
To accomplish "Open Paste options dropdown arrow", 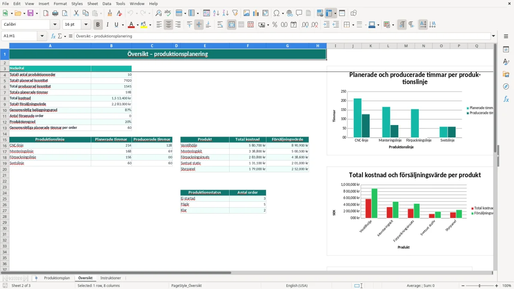I will tap(101, 13).
